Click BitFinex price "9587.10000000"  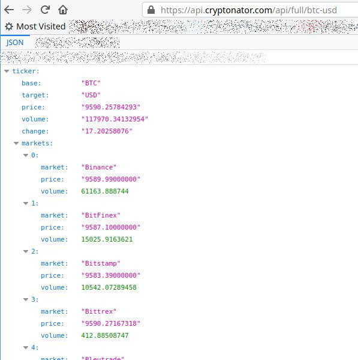(111, 227)
